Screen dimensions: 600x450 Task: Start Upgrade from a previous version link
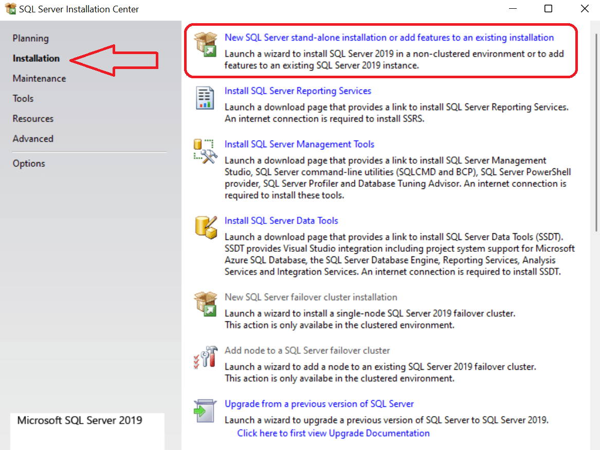(319, 404)
